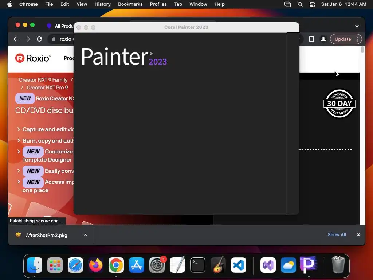The height and width of the screenshot is (280, 373).
Task: Select the 'All Produ' Chrome tab
Action: coord(60,26)
